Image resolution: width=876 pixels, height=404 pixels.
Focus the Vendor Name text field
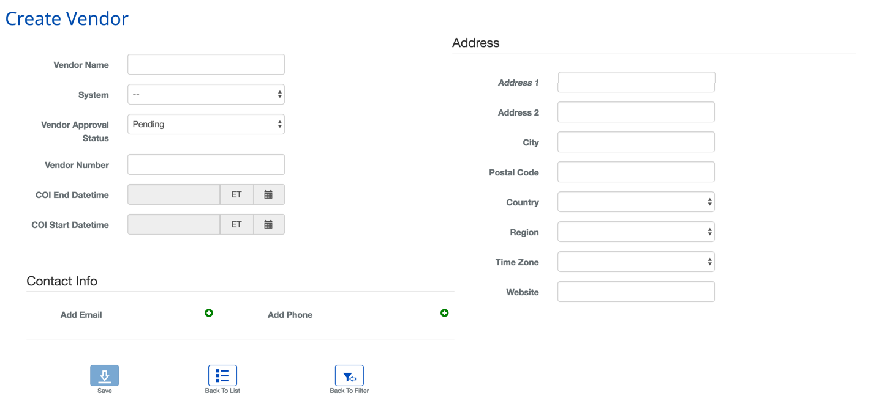pyautogui.click(x=206, y=64)
